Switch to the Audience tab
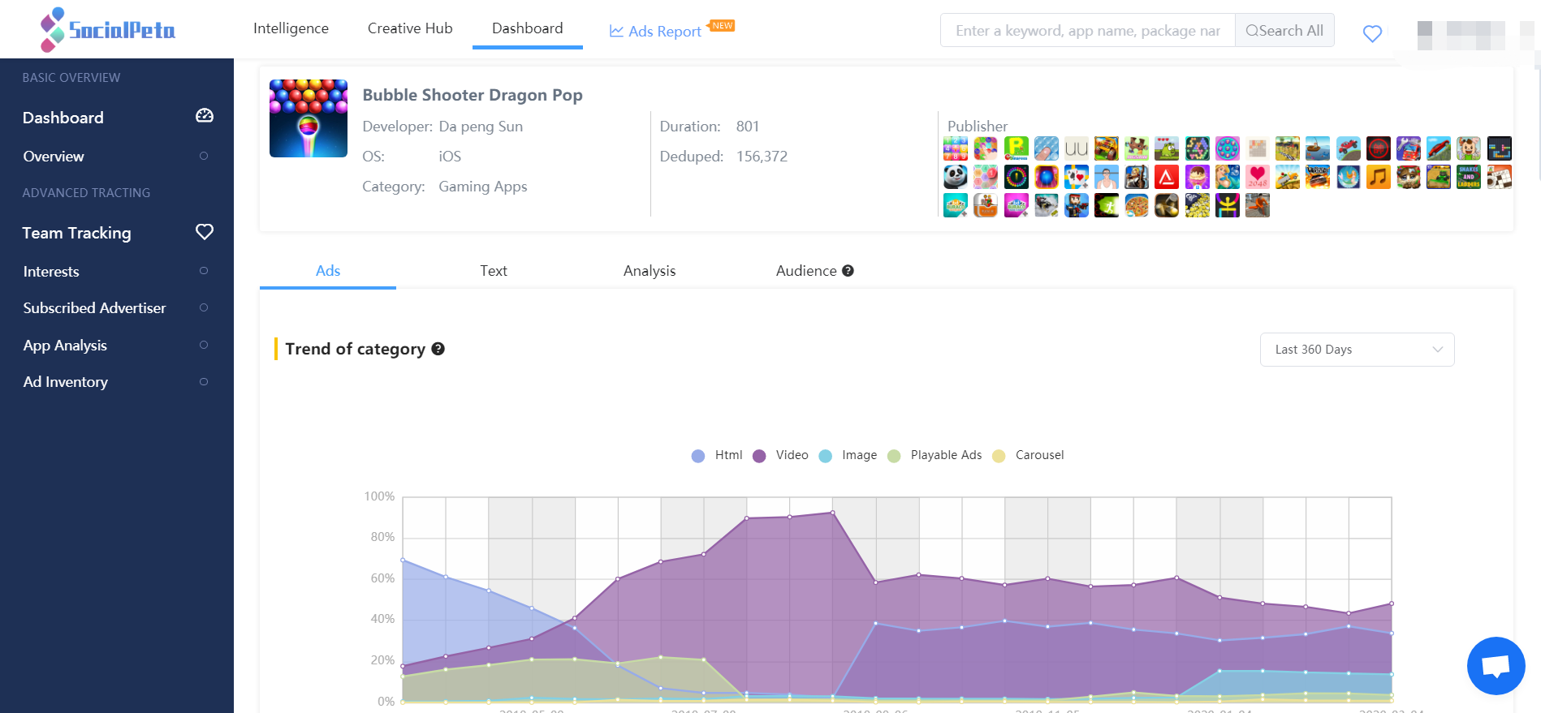Viewport: 1541px width, 713px height. (x=806, y=271)
